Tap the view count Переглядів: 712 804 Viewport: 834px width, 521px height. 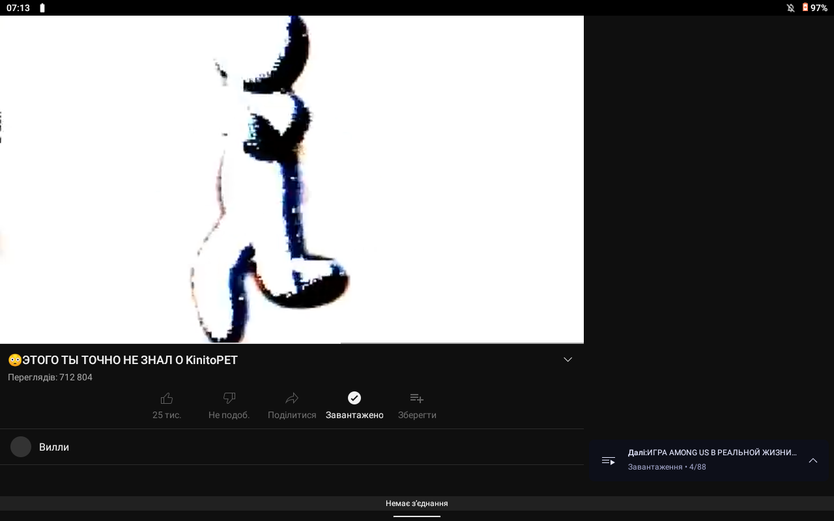tap(50, 377)
